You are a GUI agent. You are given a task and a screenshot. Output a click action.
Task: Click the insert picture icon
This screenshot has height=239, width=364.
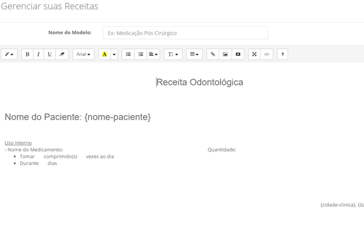[x=226, y=54]
